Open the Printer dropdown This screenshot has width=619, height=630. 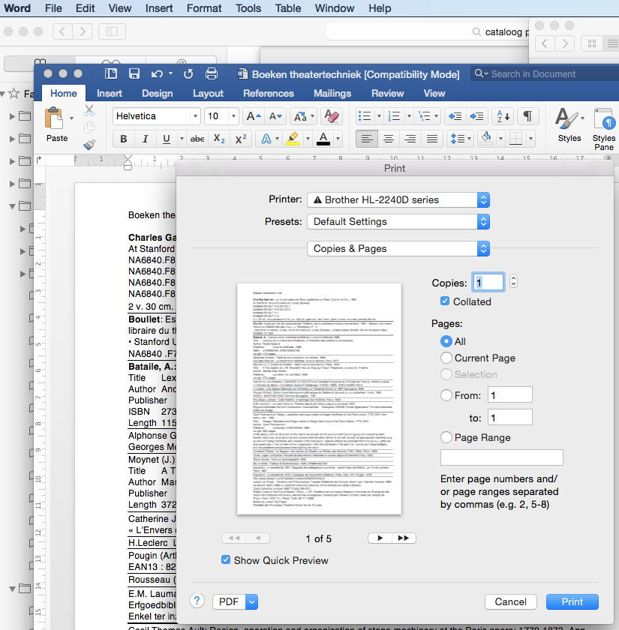pyautogui.click(x=398, y=200)
